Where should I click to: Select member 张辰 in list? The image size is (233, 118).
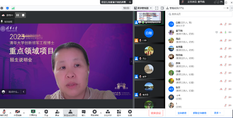pyautogui.click(x=200, y=81)
